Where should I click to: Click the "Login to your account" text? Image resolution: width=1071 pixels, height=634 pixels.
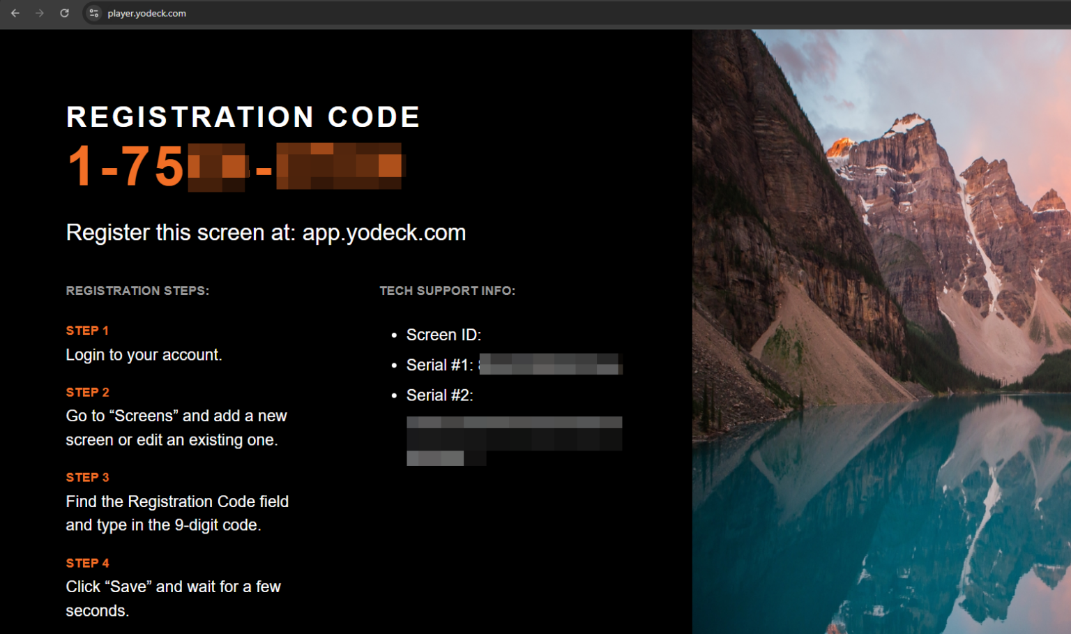[x=144, y=355]
